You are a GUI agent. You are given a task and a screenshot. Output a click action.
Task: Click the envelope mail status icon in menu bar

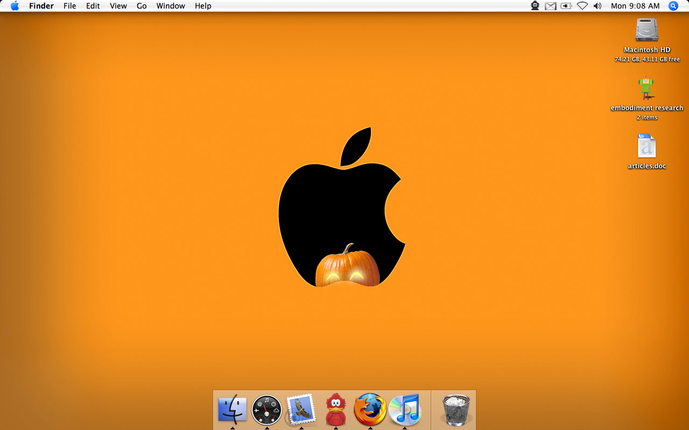tap(550, 6)
